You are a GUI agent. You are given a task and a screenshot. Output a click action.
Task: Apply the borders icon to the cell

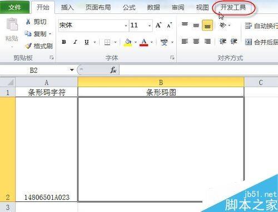107,42
